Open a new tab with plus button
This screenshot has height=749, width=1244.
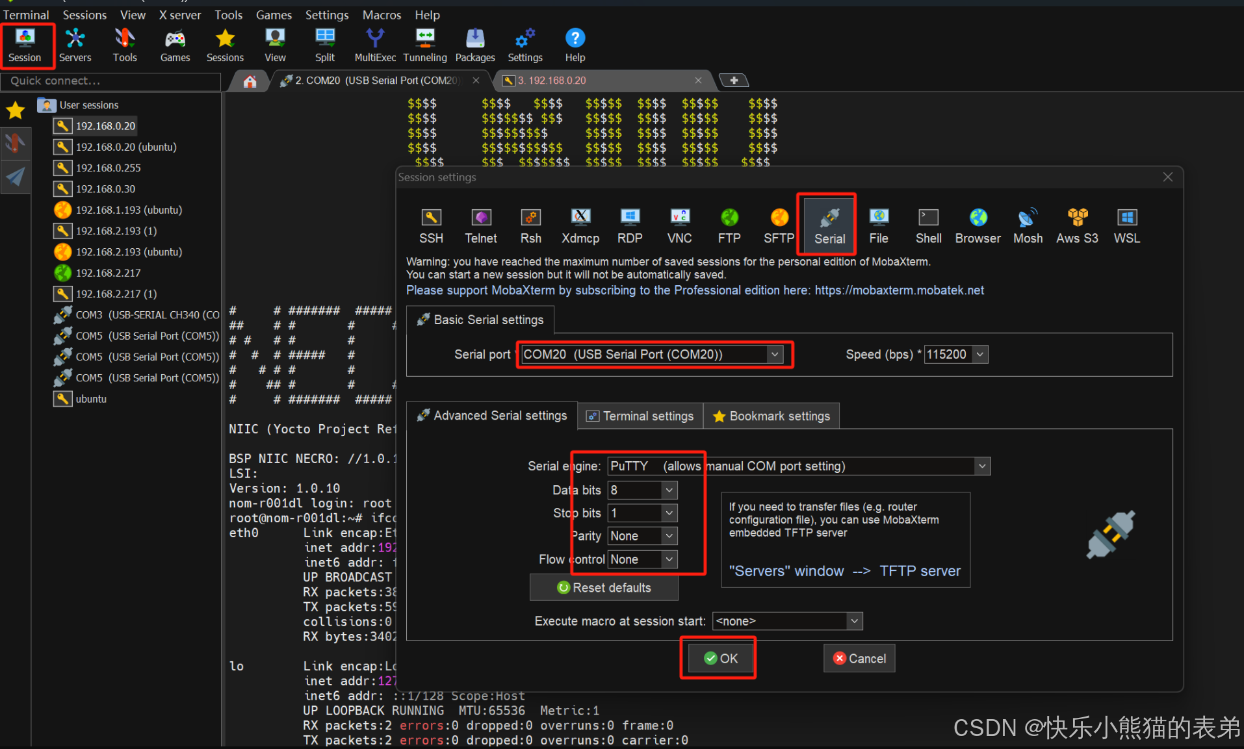tap(734, 81)
